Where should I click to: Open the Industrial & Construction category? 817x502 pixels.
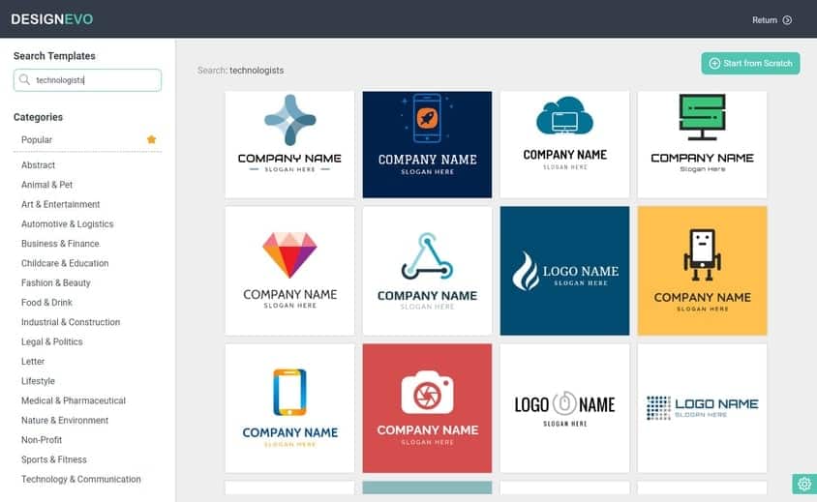tap(71, 322)
